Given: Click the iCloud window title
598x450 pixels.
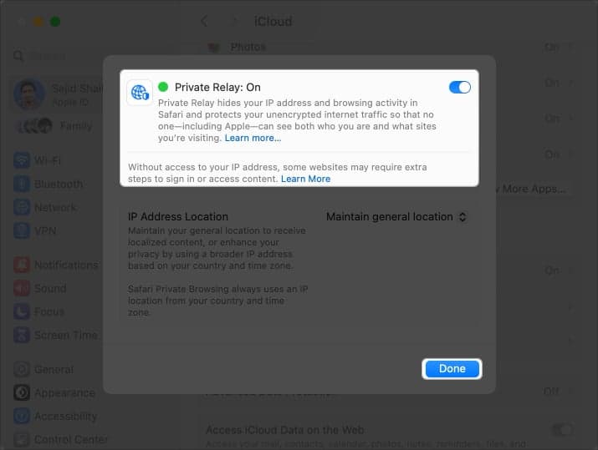Looking at the screenshot, I should point(273,22).
